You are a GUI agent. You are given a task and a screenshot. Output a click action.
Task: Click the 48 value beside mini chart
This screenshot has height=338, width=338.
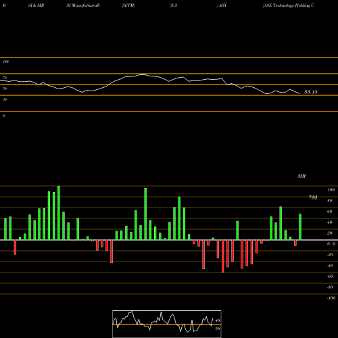[x=218, y=320]
